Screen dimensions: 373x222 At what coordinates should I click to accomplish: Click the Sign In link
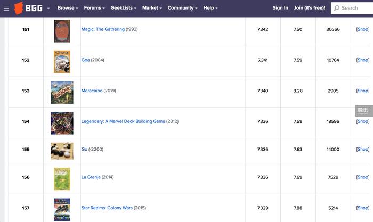click(x=280, y=8)
